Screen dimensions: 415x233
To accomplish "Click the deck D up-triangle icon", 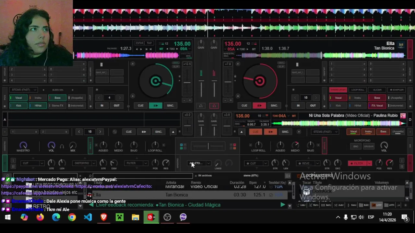I will 241,132.
